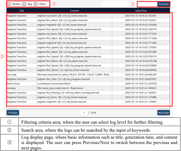The image size is (181, 151).
Task: Select 'register Rot_Start [1]->[0] sta_program execute'
Action: (x=64, y=79)
